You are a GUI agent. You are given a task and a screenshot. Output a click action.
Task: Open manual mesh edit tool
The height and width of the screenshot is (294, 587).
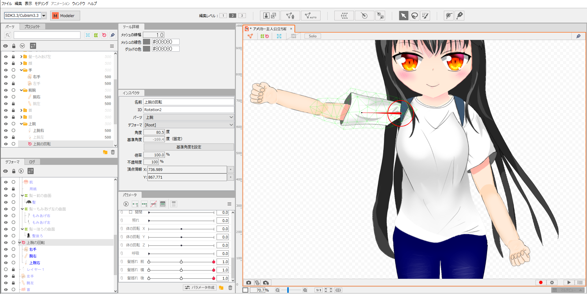point(290,16)
